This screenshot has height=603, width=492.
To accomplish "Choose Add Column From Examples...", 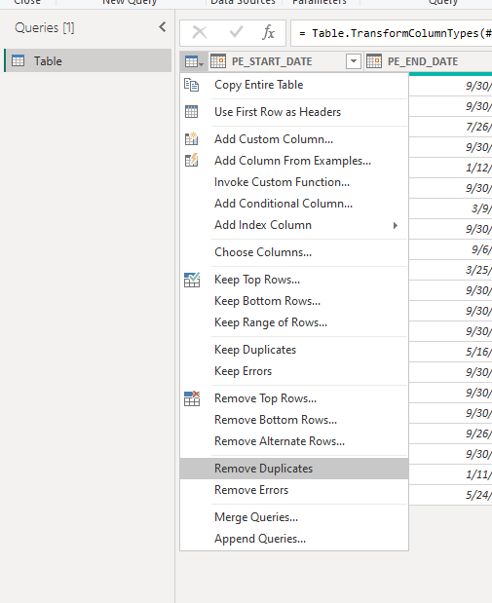I will point(292,161).
